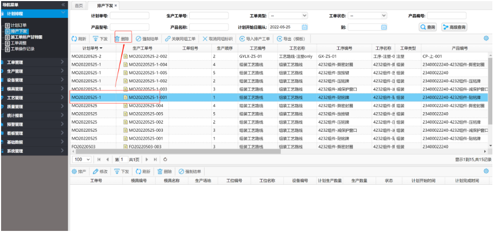Open the 工单类型 dropdown
The width and height of the screenshot is (494, 232).
[290, 16]
